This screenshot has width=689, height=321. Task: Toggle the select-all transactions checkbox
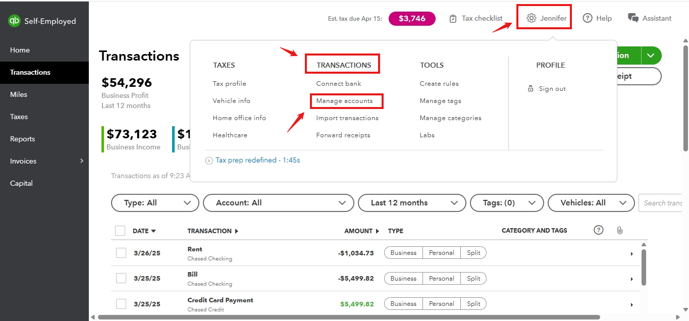(120, 231)
